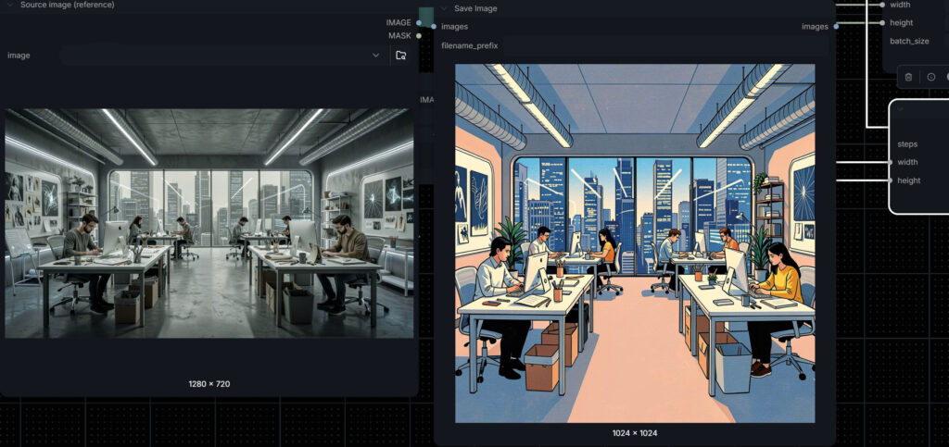The width and height of the screenshot is (949, 447).
Task: Click the 'image' label in Source image node
Action: pos(19,55)
